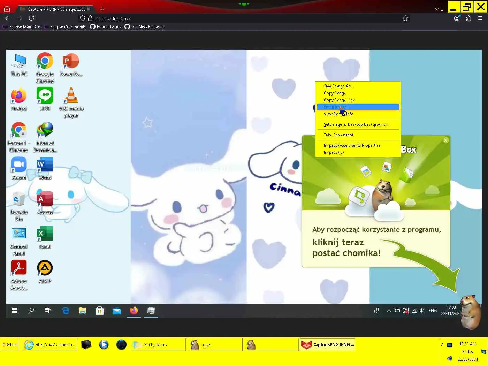The image size is (488, 366).
Task: Open the Excel desktop shortcut
Action: (x=45, y=237)
